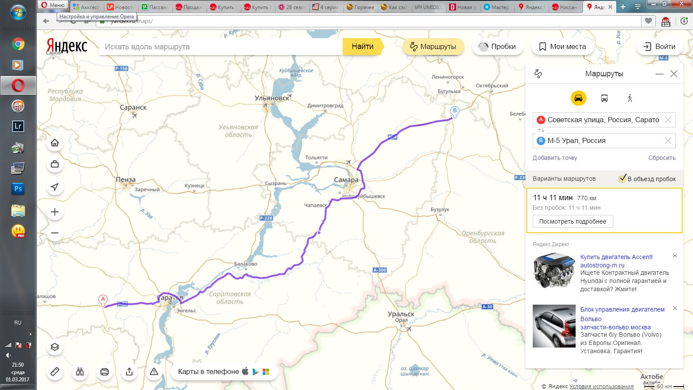Open the downloads icon in toolbar

684,21
